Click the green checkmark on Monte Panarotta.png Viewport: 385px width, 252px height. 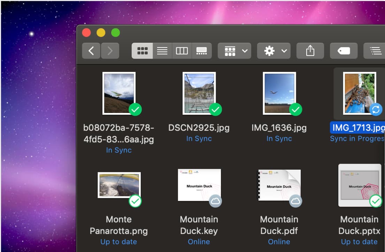tap(135, 201)
